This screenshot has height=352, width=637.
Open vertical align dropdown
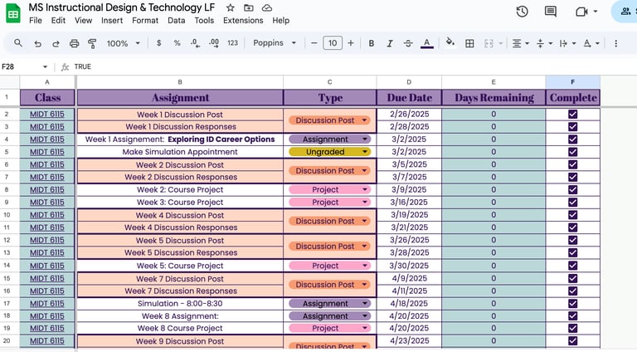point(544,43)
